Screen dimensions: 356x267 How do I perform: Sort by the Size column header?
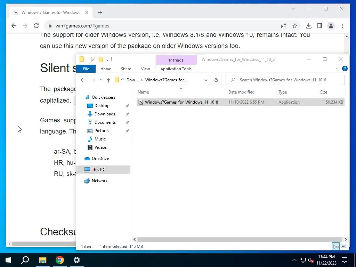click(x=331, y=92)
